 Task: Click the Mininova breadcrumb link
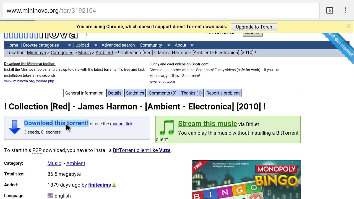pyautogui.click(x=36, y=53)
